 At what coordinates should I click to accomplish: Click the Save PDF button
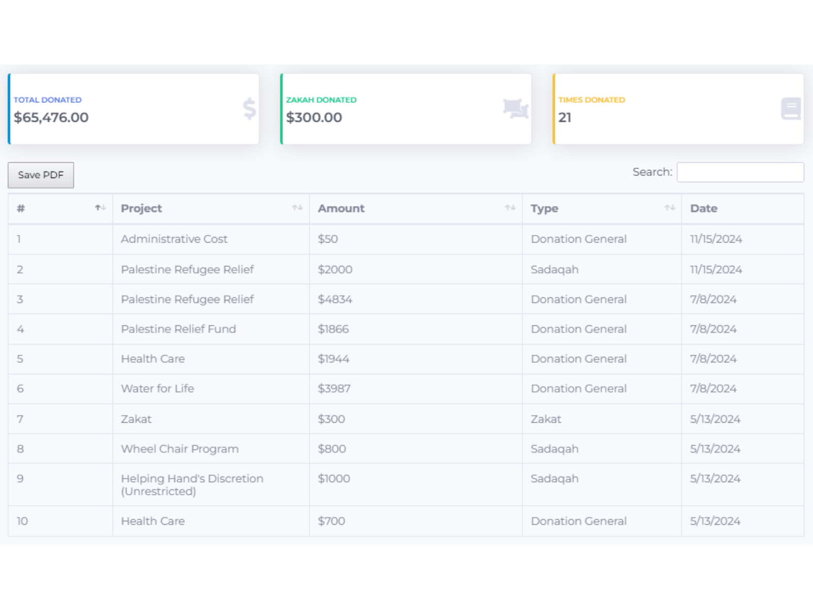(41, 175)
